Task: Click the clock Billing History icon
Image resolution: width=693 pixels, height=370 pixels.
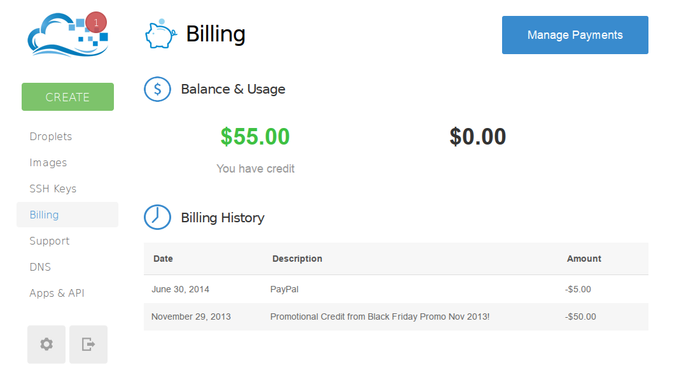Action: coord(157,217)
